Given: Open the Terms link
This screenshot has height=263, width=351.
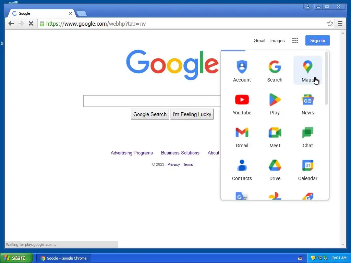Looking at the screenshot, I should [x=188, y=164].
